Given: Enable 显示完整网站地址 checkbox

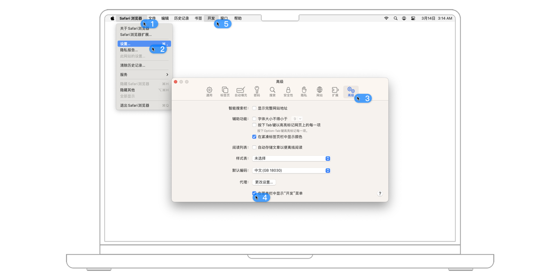Looking at the screenshot, I should coord(254,108).
